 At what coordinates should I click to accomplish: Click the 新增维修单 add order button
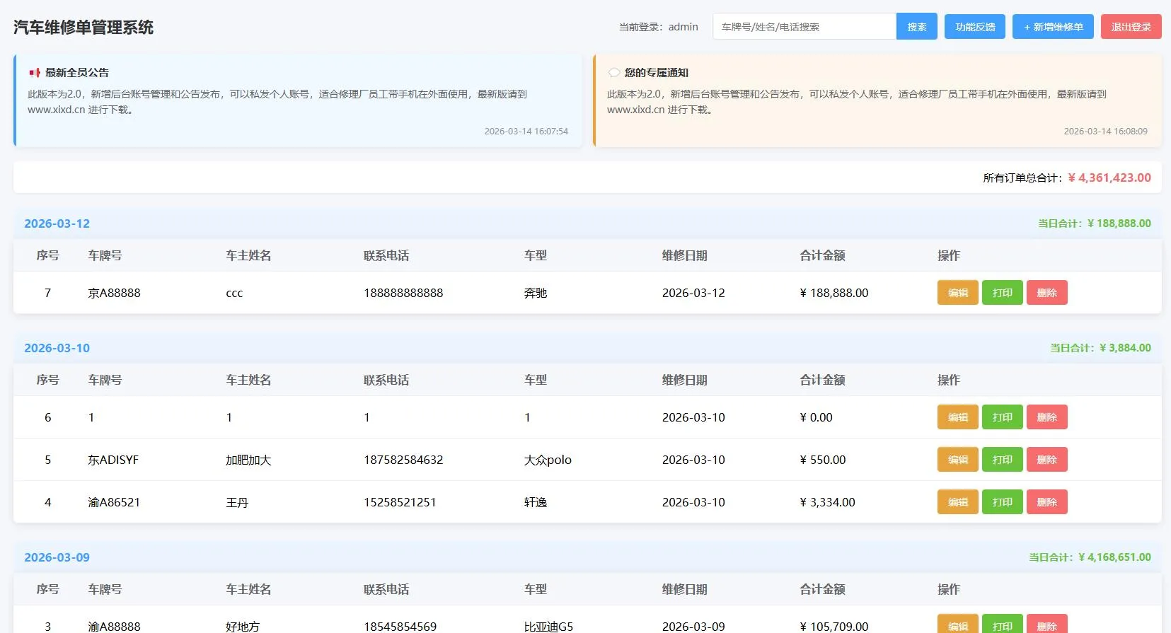tap(1053, 27)
